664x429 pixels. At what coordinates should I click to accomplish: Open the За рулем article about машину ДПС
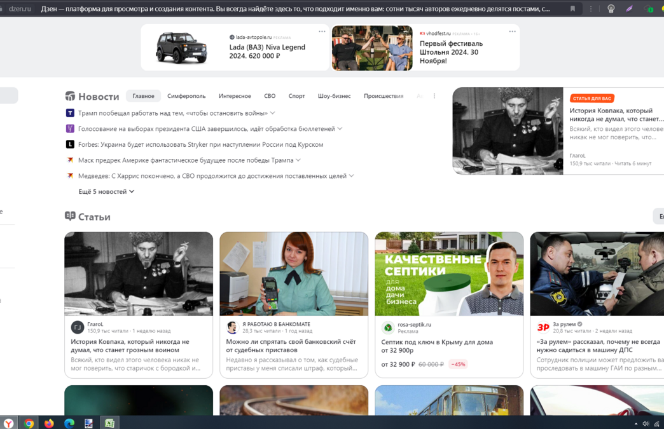(598, 346)
